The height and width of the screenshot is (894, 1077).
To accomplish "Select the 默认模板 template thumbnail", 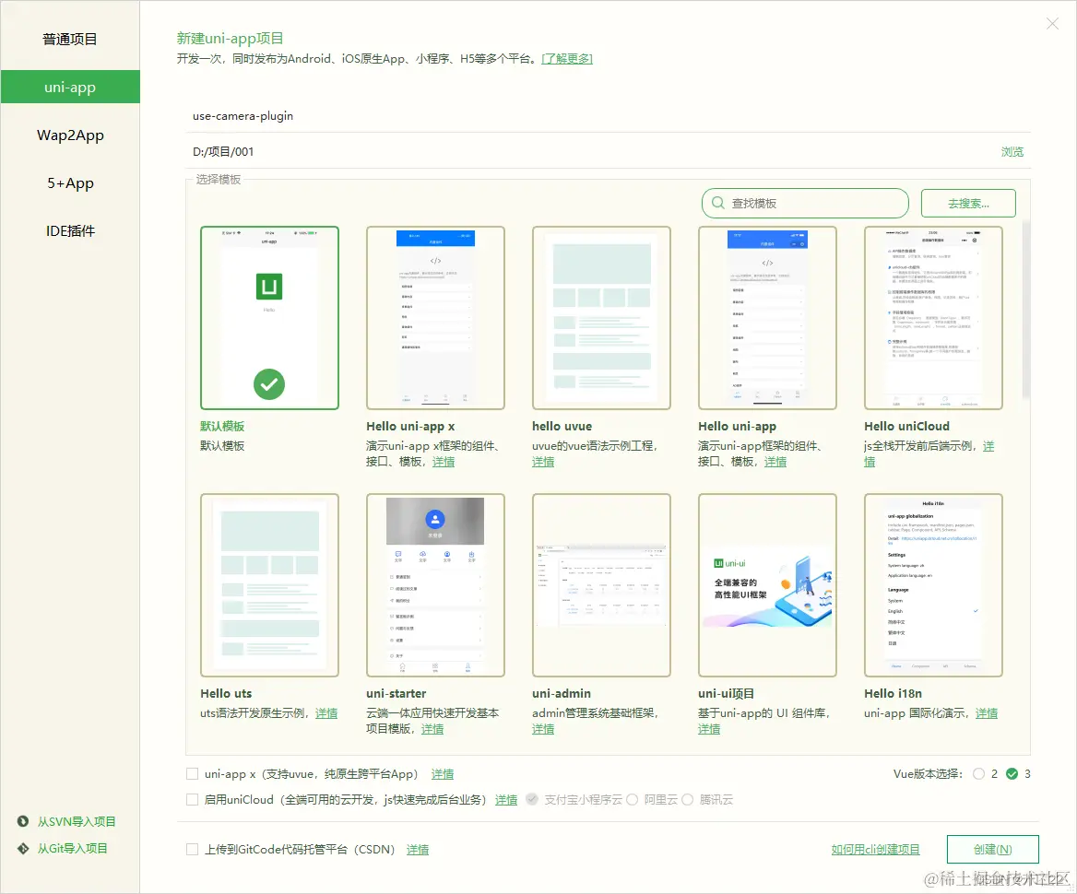I will tap(269, 318).
